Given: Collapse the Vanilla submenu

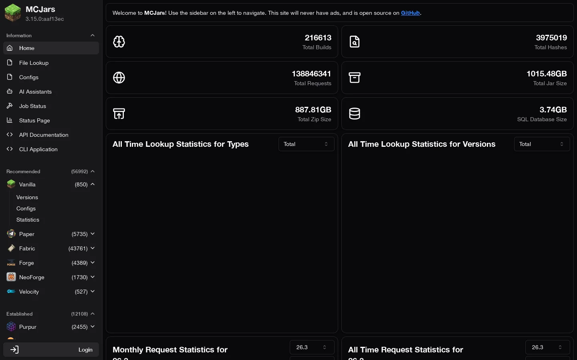Looking at the screenshot, I should 93,184.
